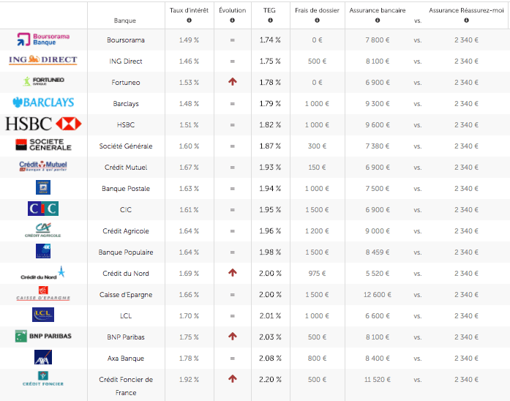This screenshot has height=401, width=510.
Task: Click the BNP Paribas logo
Action: [43, 337]
